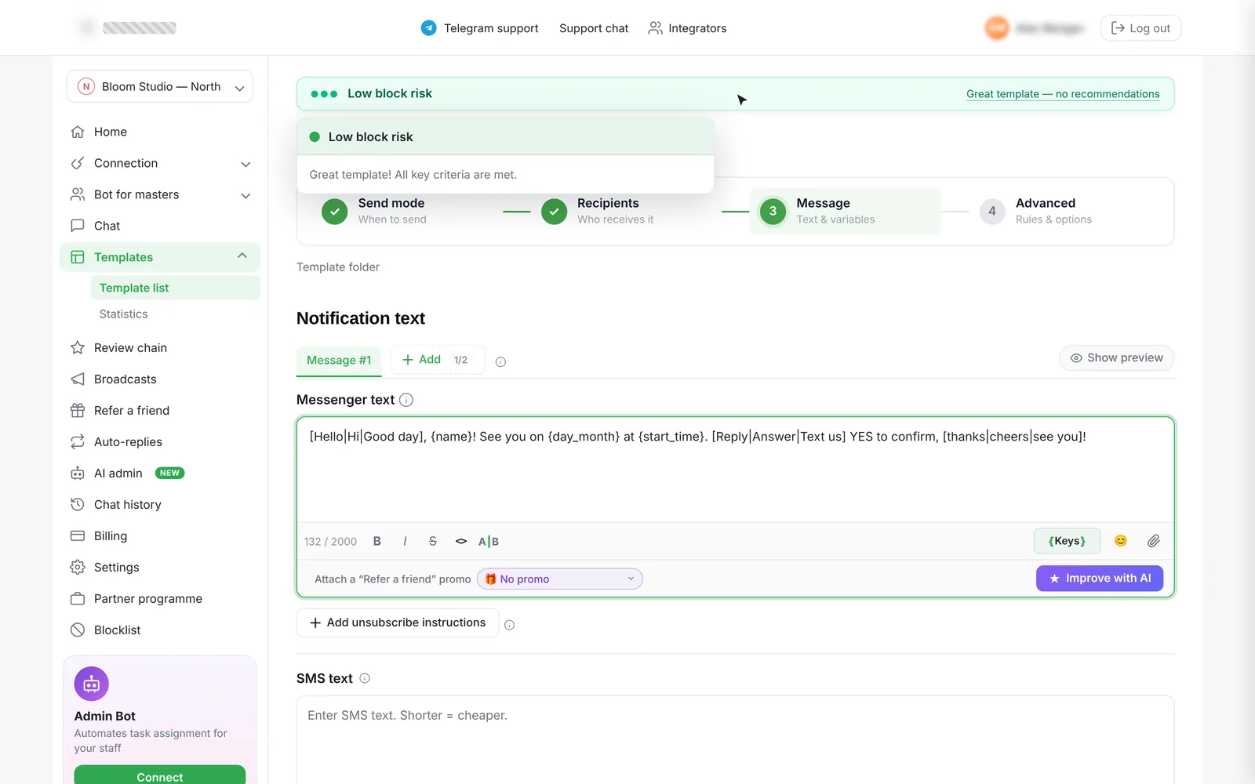1255x784 pixels.
Task: Insert A|B text variant
Action: 489,541
